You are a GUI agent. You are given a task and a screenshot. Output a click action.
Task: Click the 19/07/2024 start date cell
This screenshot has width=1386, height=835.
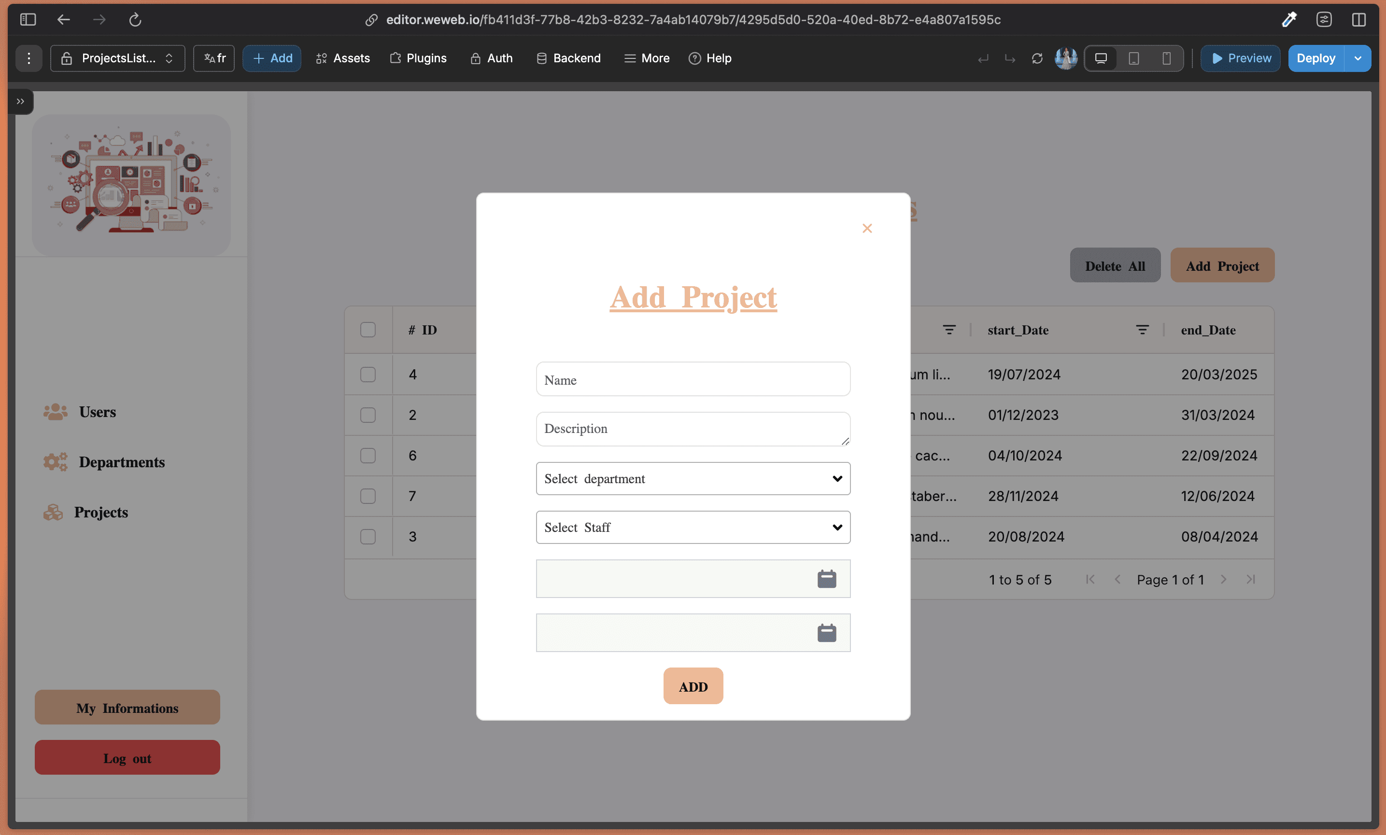tap(1024, 375)
